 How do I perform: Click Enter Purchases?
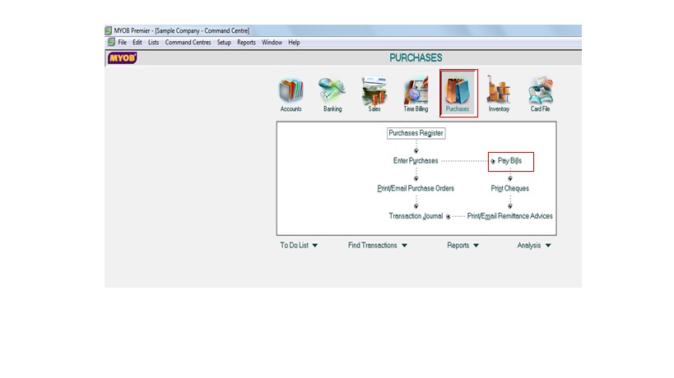(x=416, y=160)
